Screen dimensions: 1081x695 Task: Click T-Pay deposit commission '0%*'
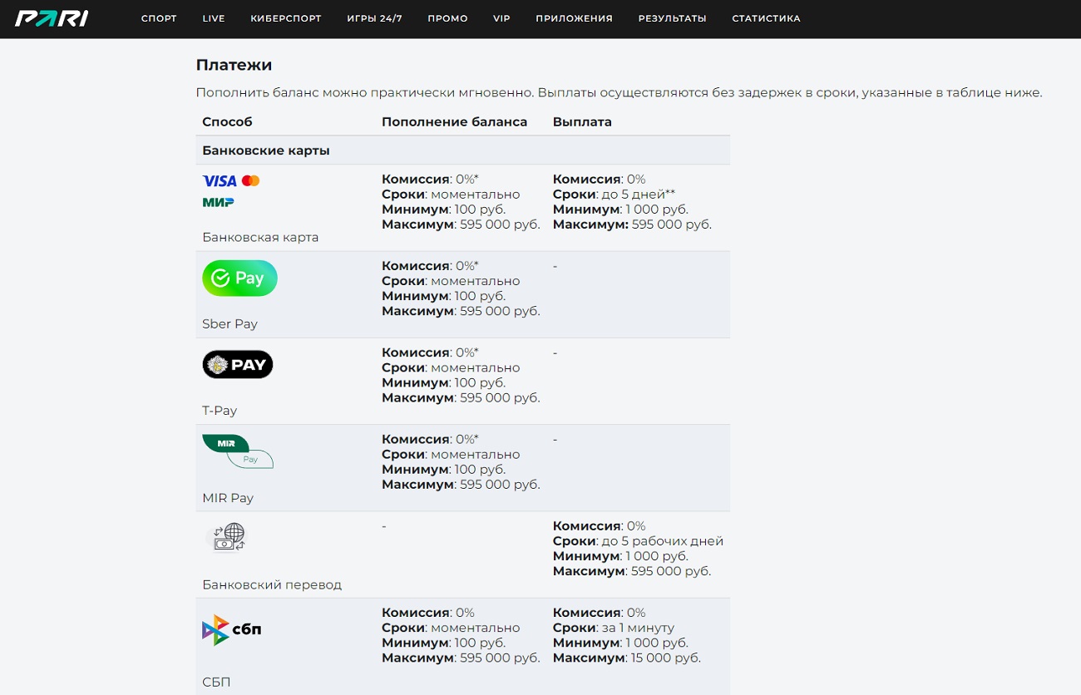tap(467, 352)
